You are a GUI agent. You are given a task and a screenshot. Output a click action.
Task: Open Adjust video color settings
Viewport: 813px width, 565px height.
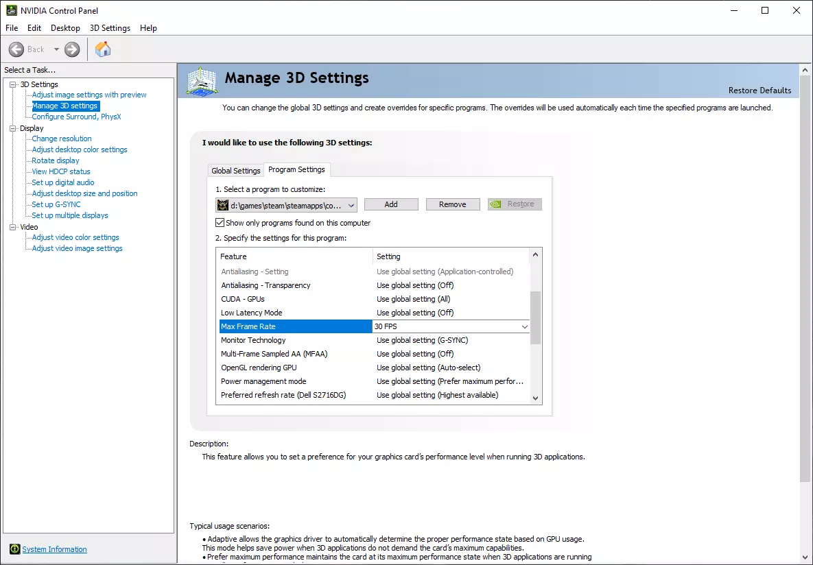tap(75, 237)
